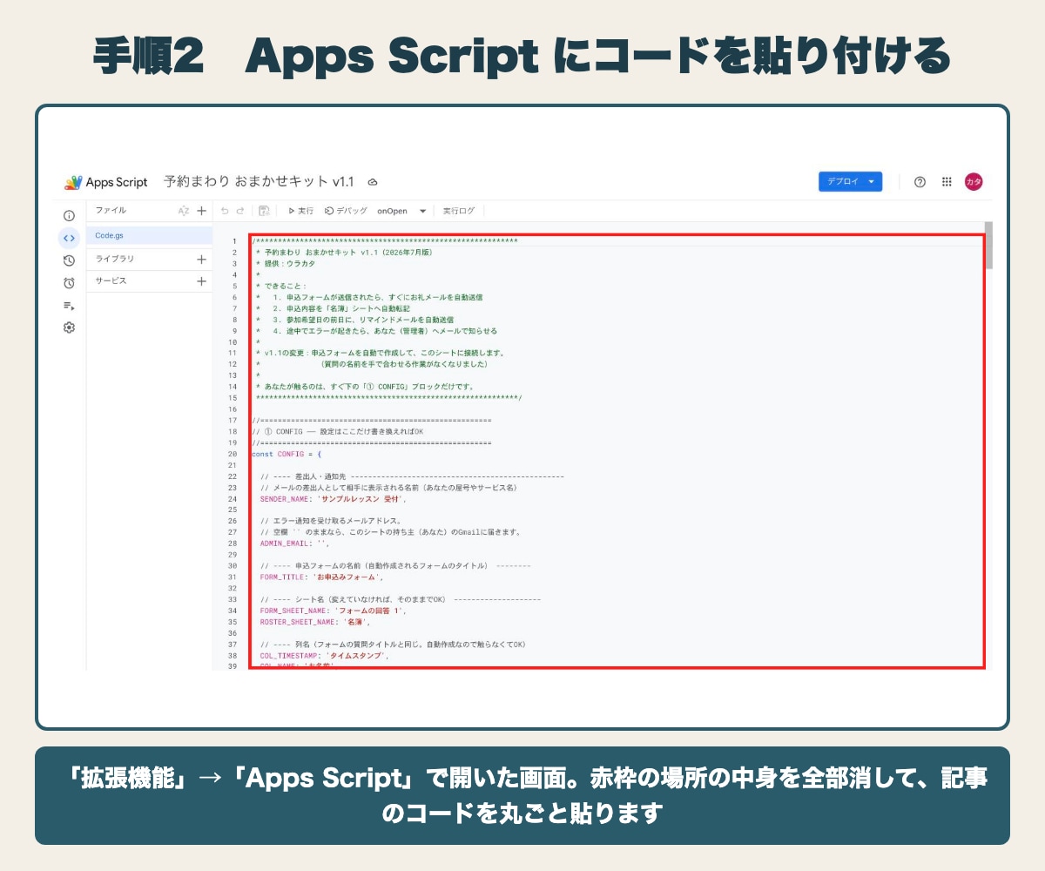Click the FORM_SHEET_NAME line in code

click(333, 611)
